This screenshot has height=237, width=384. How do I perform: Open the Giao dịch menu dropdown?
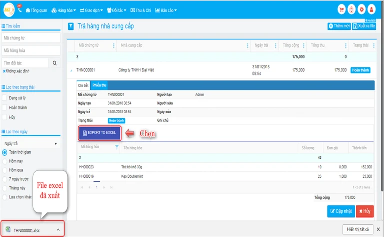(x=91, y=10)
